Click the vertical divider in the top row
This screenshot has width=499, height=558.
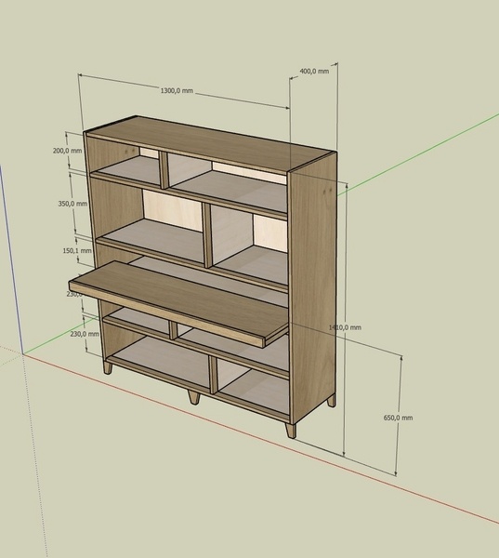click(164, 170)
